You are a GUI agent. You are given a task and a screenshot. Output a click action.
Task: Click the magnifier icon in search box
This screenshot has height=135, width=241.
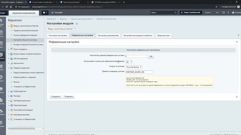point(175,12)
